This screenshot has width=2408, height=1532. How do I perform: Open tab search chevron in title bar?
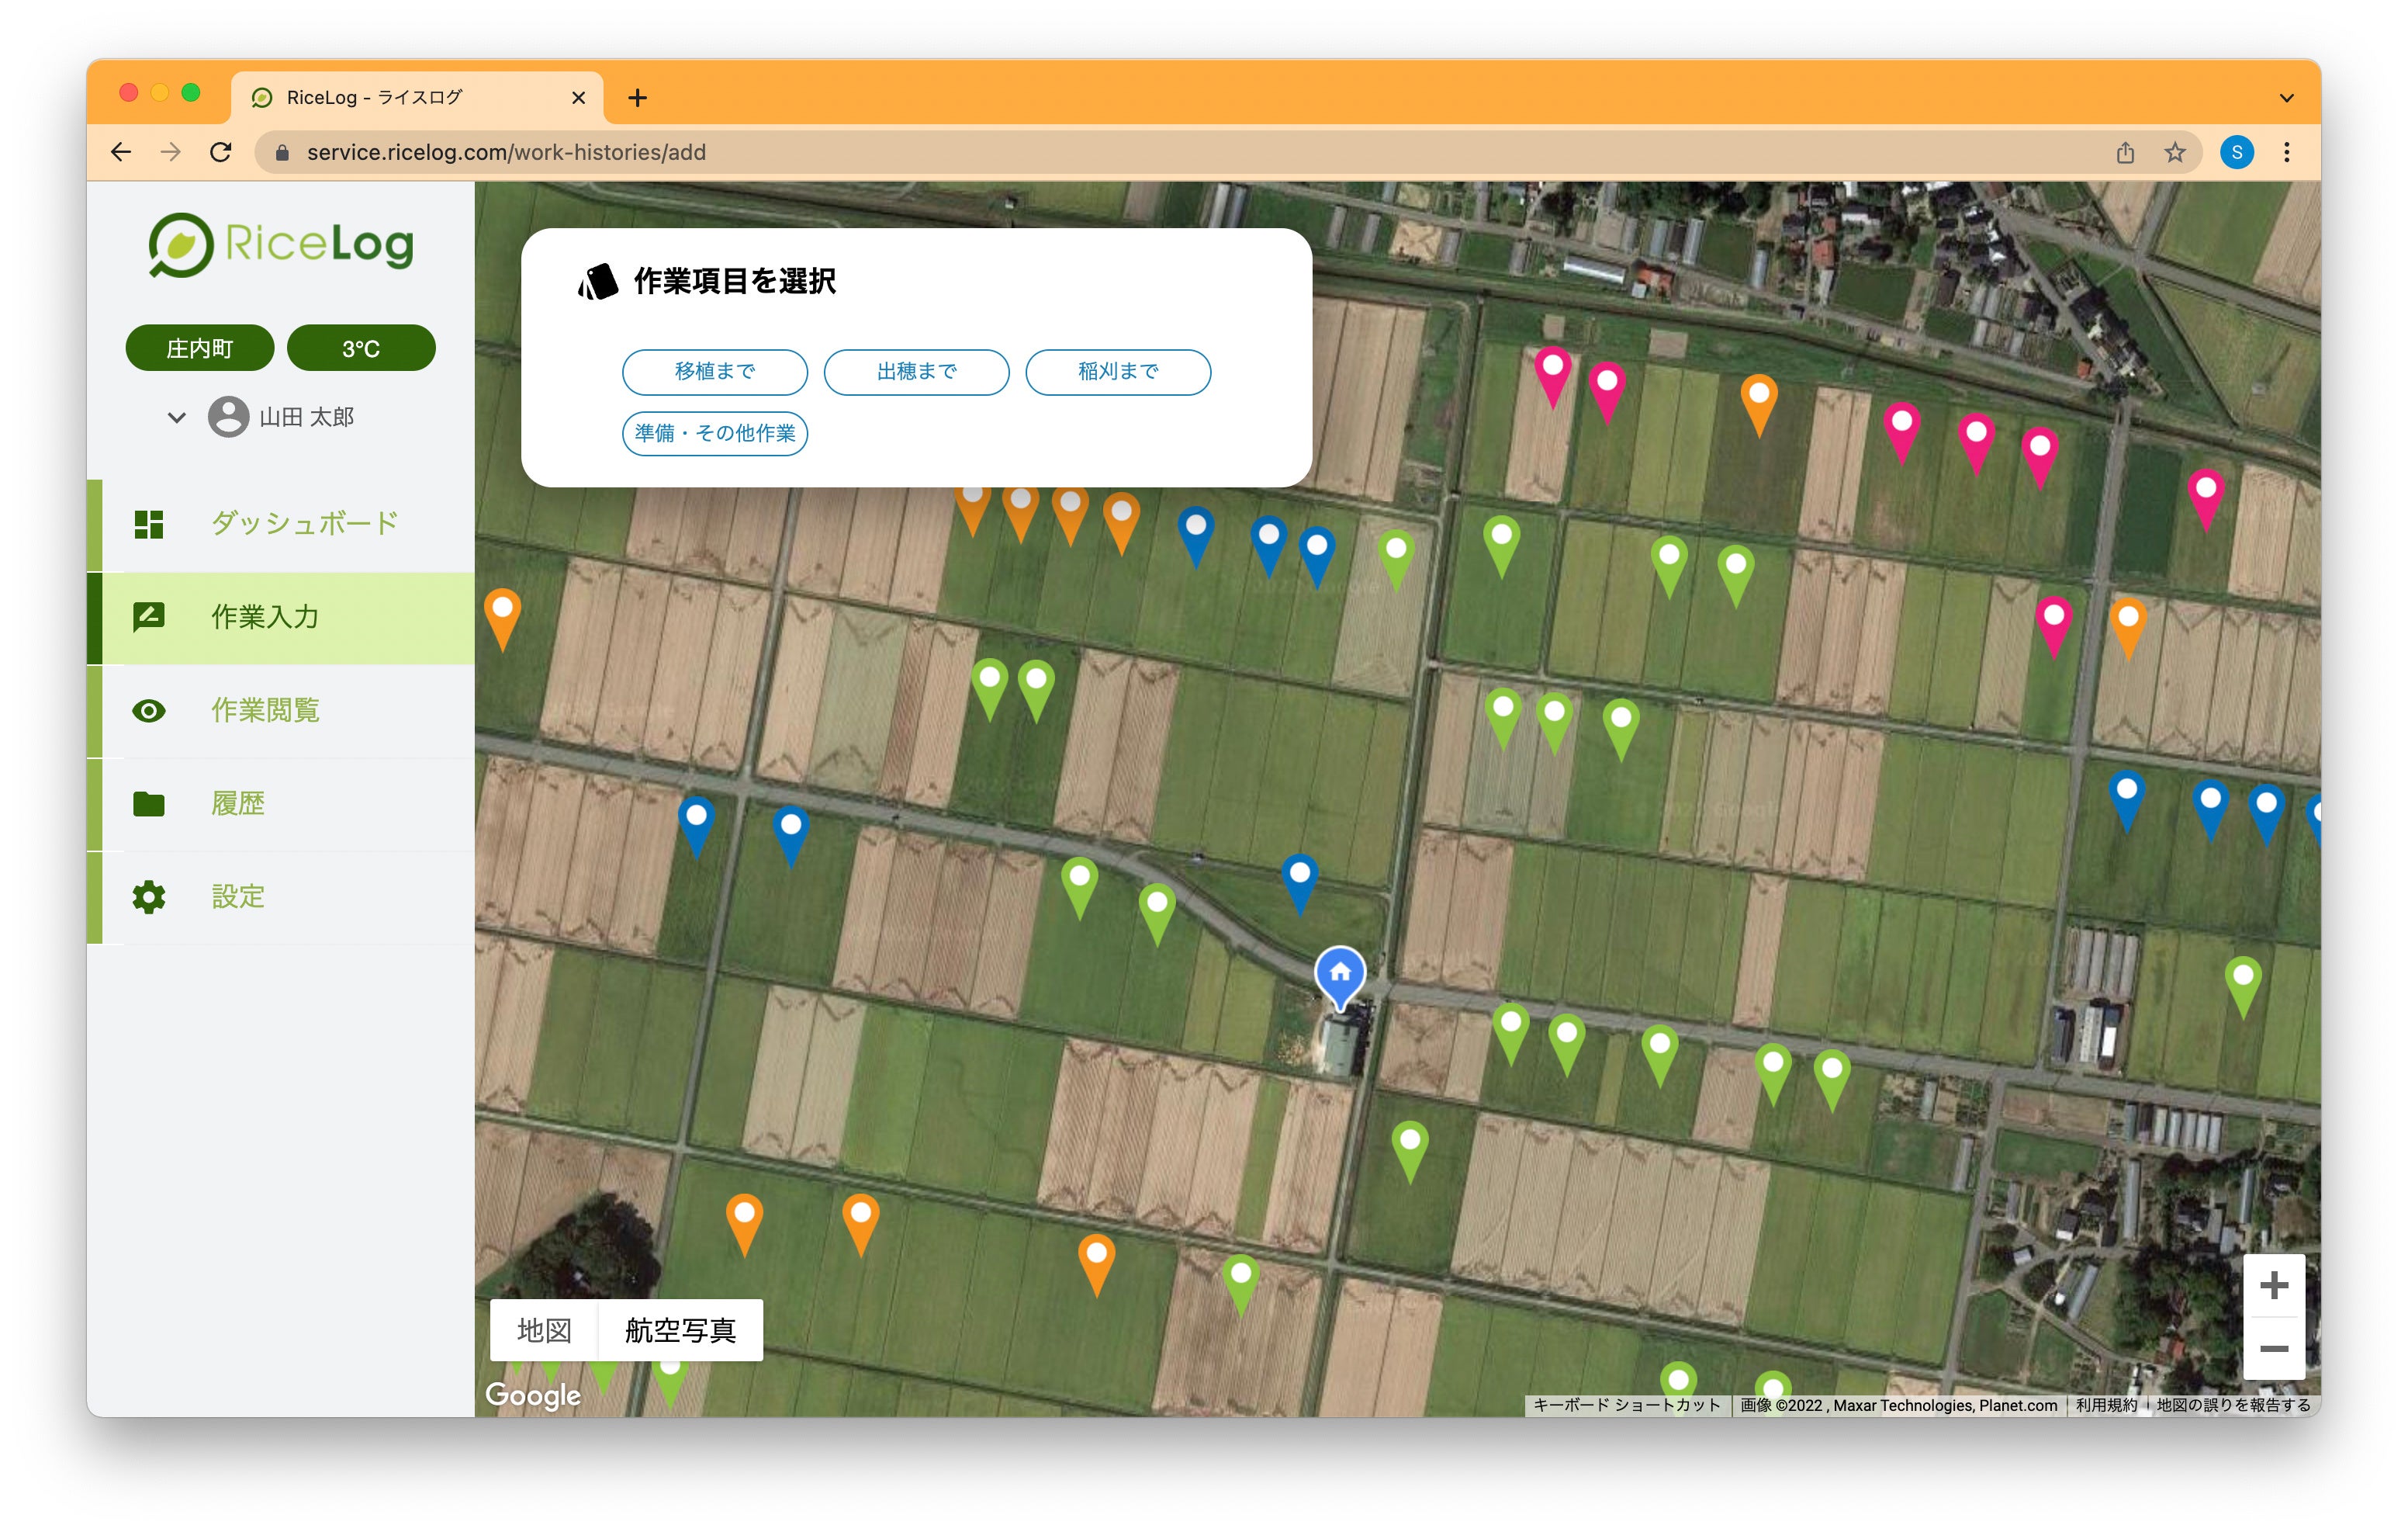(x=2286, y=97)
